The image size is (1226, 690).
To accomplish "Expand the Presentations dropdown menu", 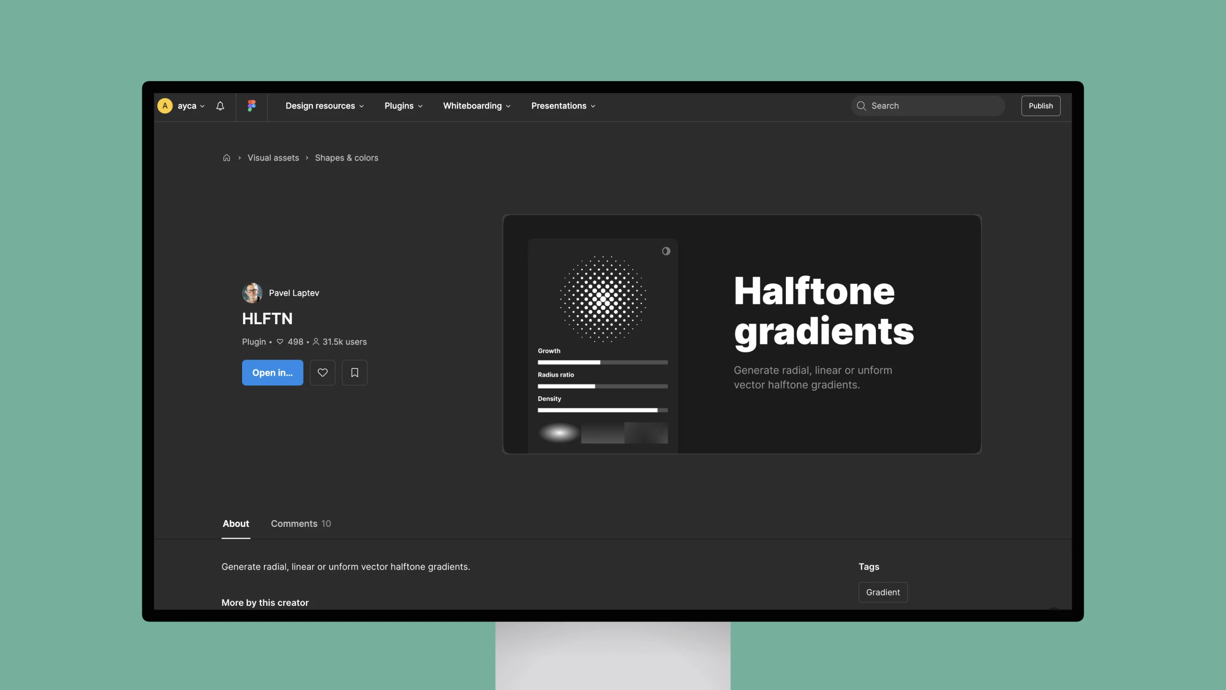I will click(563, 105).
